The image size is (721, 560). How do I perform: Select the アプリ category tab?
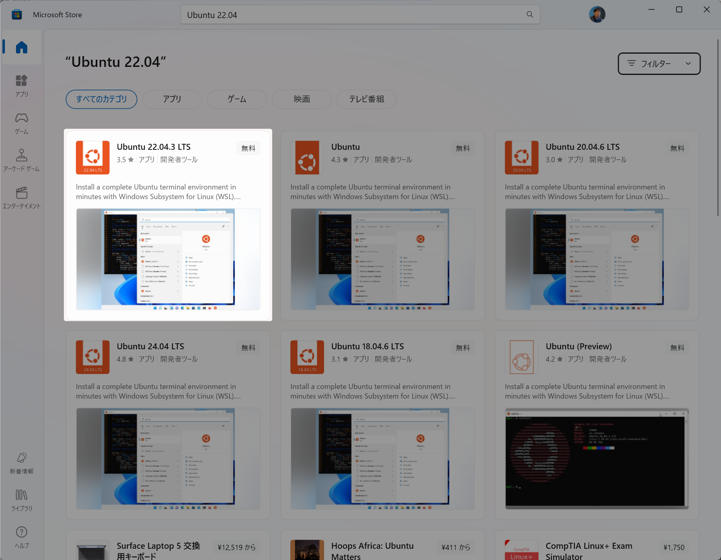[x=172, y=99]
